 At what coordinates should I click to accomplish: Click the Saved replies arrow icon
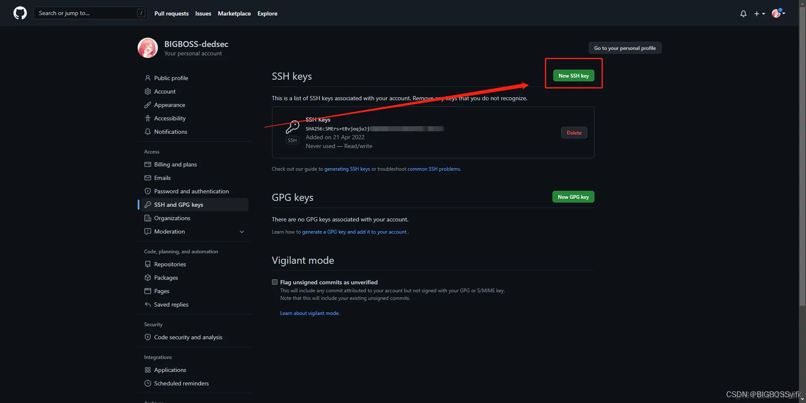(x=148, y=304)
